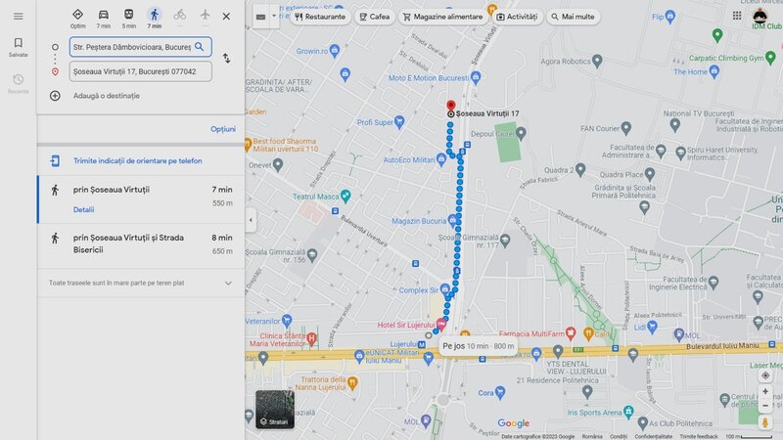Open route Opțiuni link

click(x=223, y=129)
